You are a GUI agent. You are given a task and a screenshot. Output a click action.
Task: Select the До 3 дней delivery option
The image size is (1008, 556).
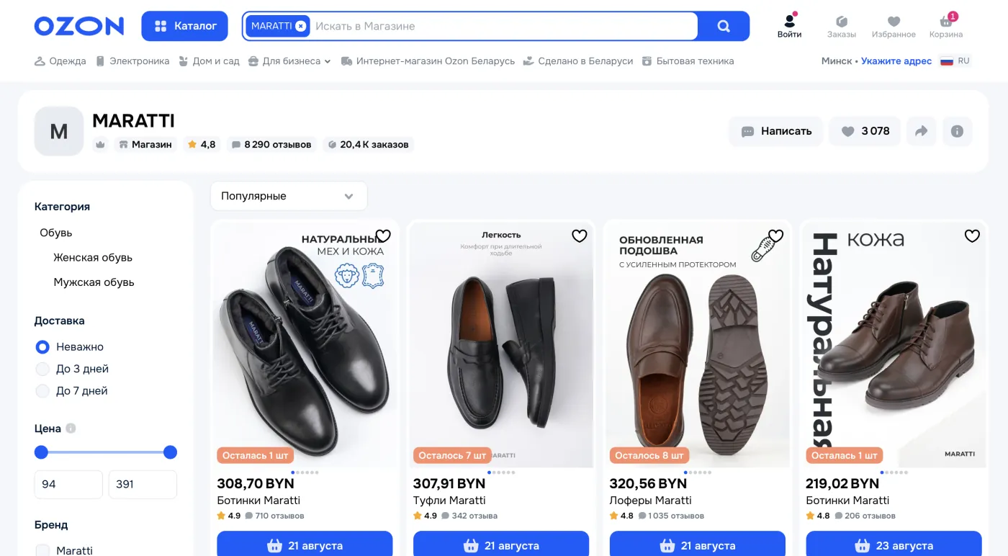tap(42, 369)
